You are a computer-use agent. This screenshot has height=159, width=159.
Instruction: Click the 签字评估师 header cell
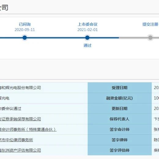click(120, 150)
